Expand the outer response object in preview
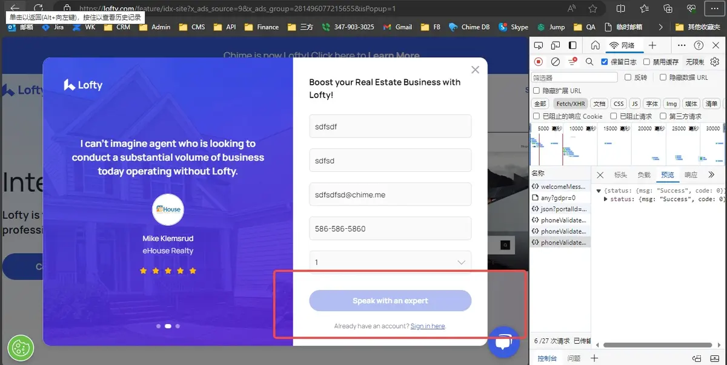 (x=599, y=191)
